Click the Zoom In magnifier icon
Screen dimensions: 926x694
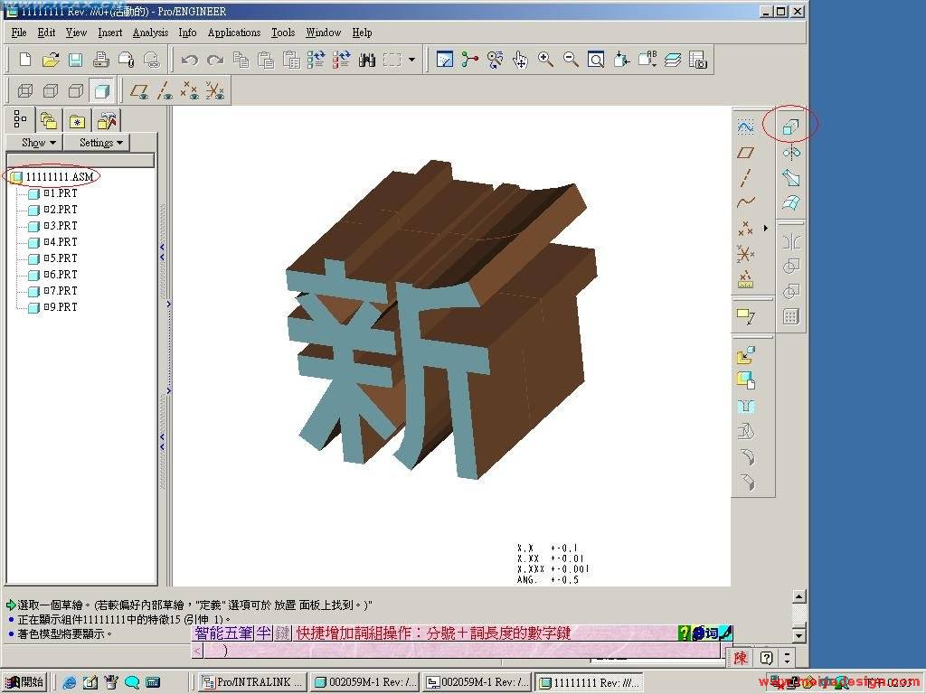[545, 60]
